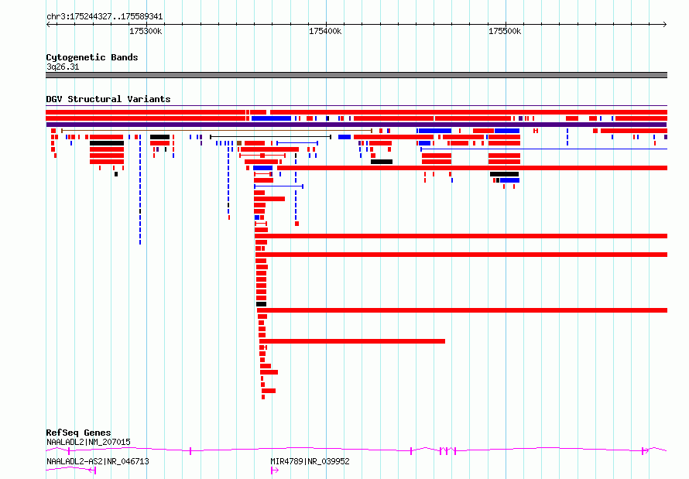
Task: Open the DGV Structural Variants track title
Action: coord(108,99)
